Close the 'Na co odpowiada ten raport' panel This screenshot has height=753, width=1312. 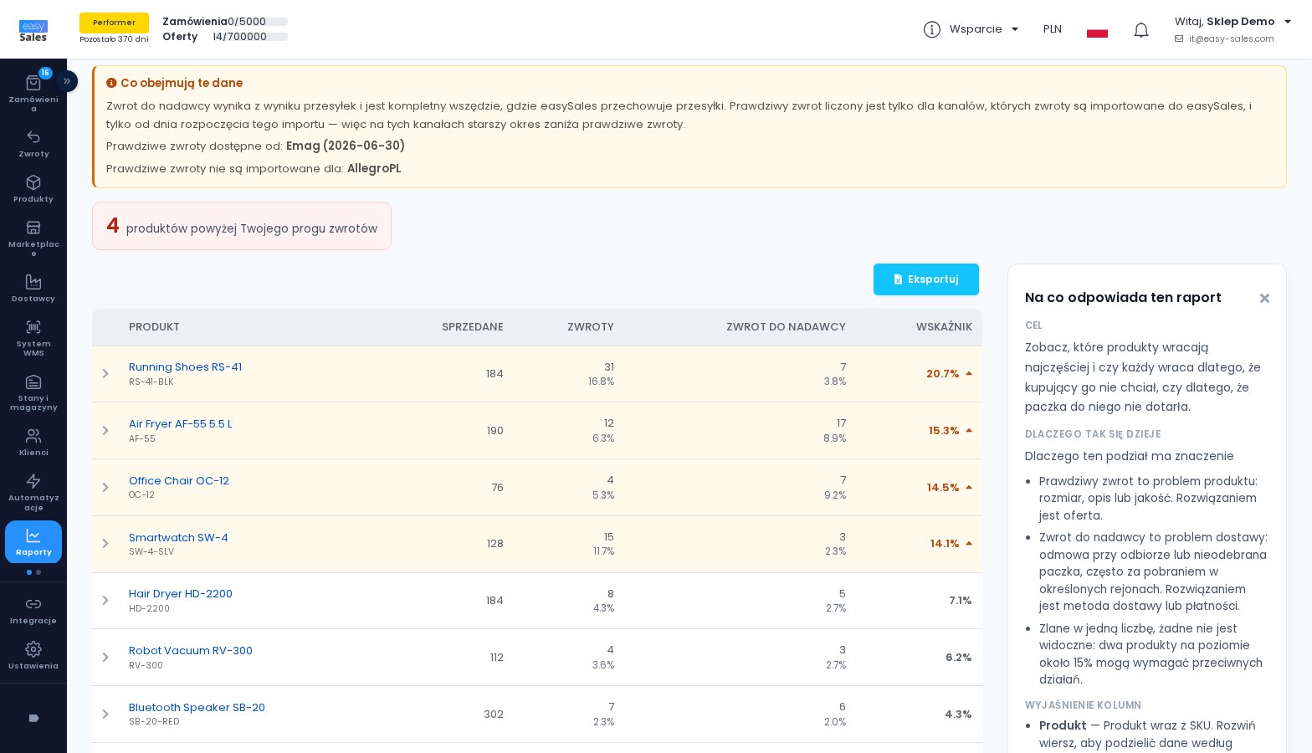1264,298
